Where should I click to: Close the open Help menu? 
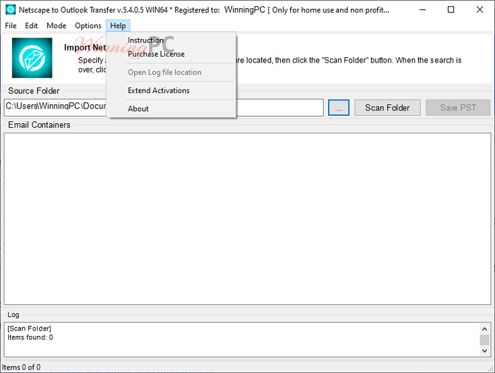(118, 26)
